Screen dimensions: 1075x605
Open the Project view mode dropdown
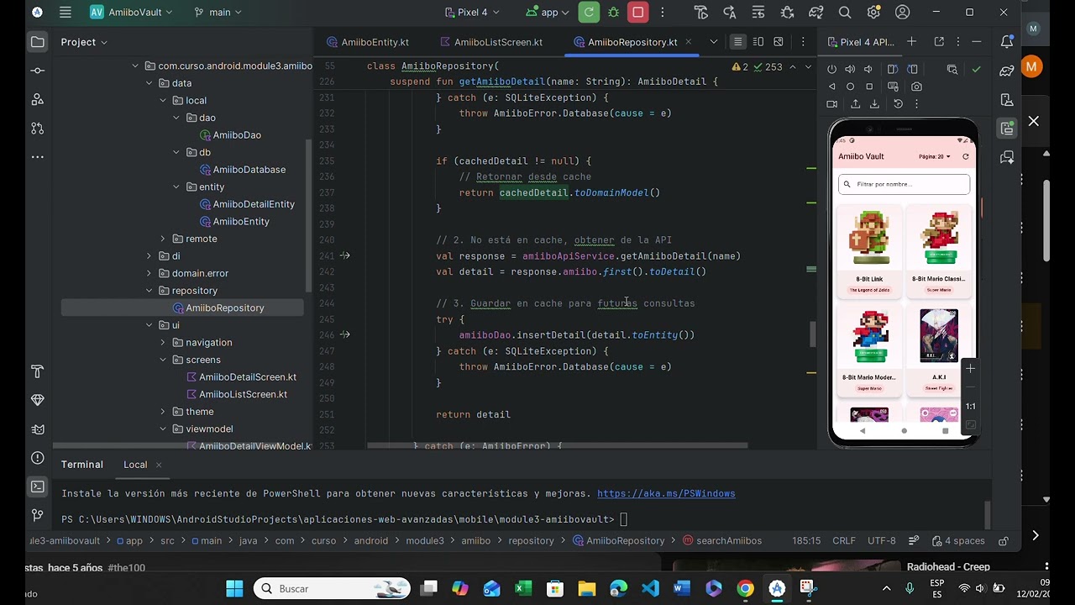[84, 42]
